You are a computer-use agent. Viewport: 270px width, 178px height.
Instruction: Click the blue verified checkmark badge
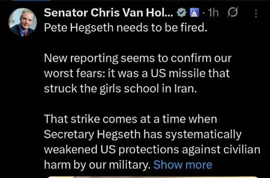(x=181, y=13)
